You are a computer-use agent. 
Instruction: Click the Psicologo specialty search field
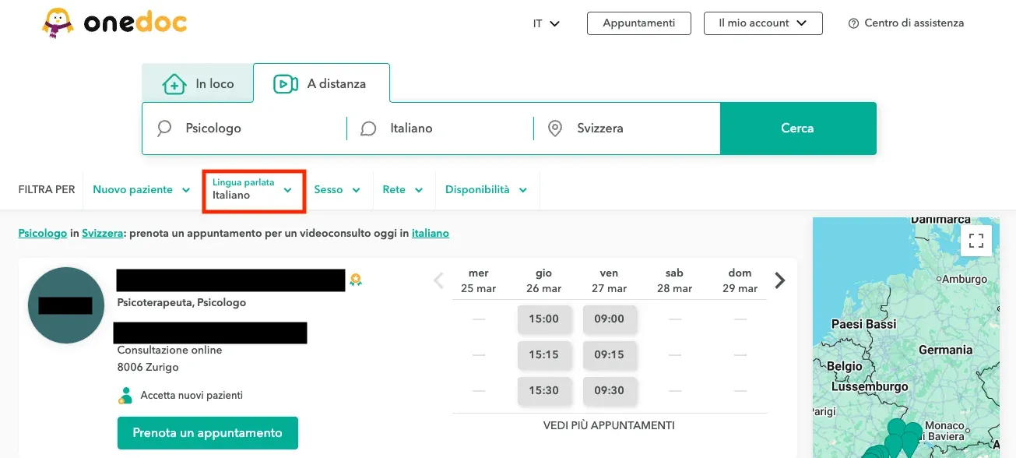(x=244, y=129)
